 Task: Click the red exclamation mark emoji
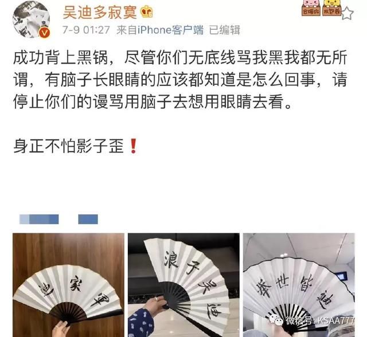point(134,146)
